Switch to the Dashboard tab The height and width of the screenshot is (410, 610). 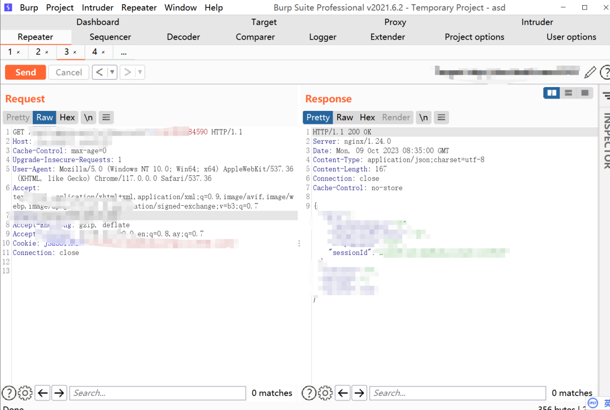pyautogui.click(x=98, y=22)
